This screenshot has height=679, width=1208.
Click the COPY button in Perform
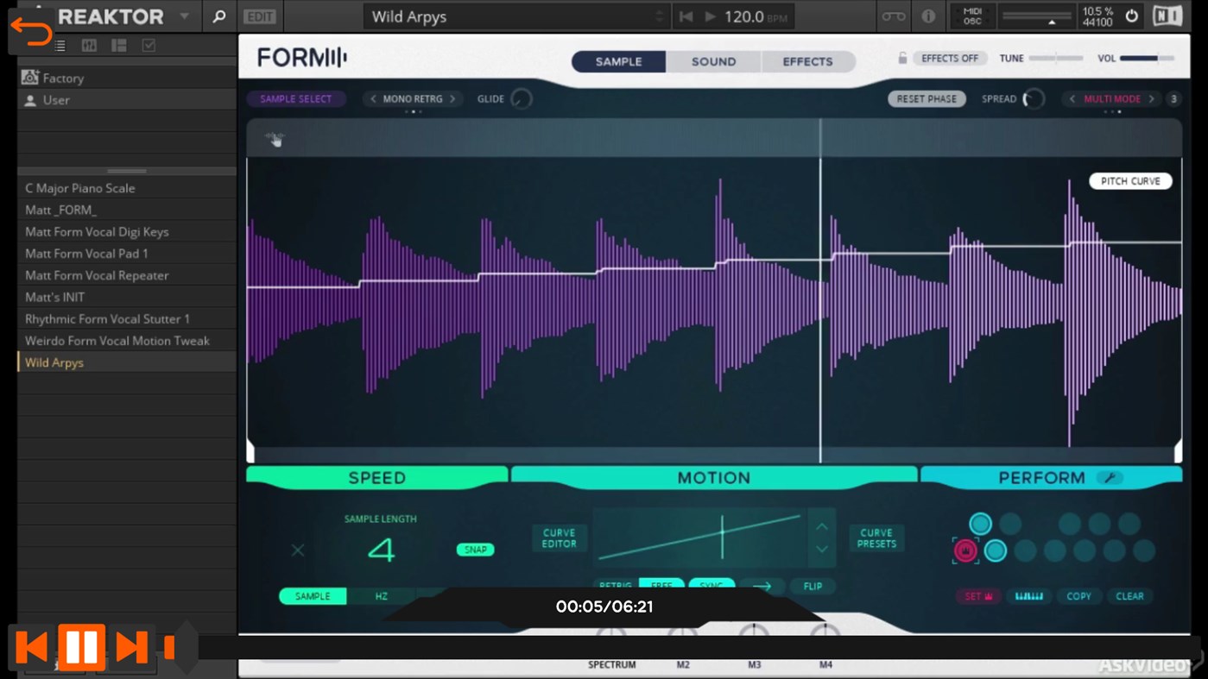pos(1078,596)
